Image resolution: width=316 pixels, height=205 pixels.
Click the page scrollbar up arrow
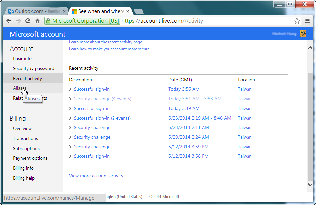pyautogui.click(x=310, y=48)
